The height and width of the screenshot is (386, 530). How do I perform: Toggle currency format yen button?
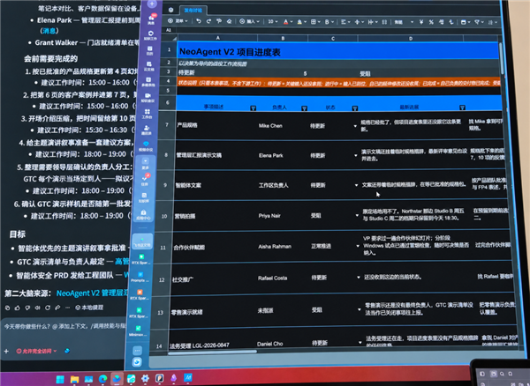[421, 22]
